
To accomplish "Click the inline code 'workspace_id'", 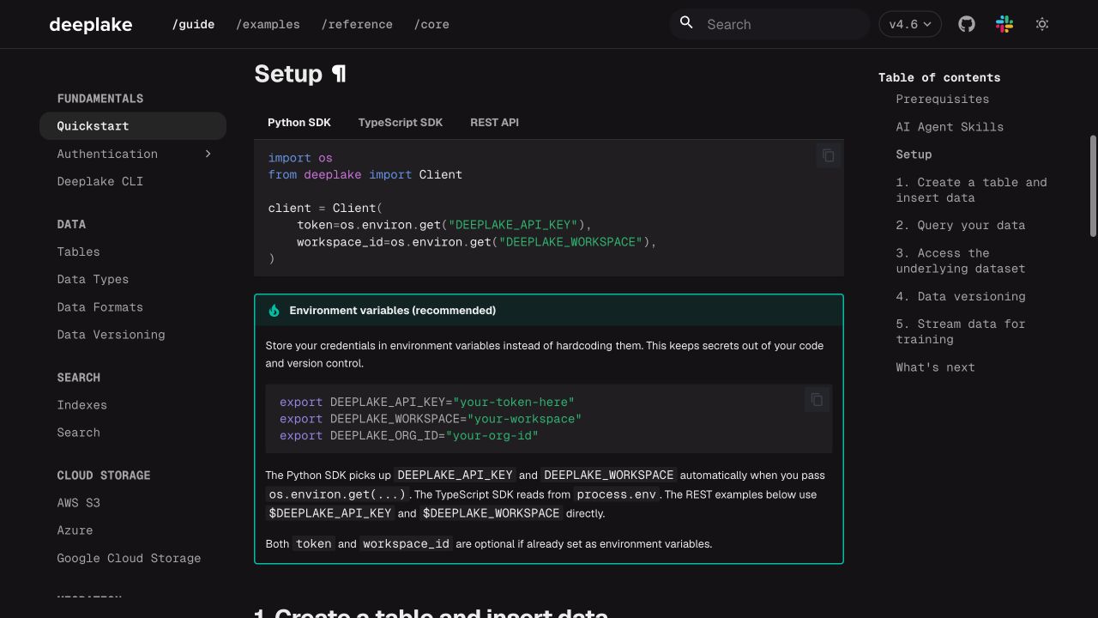I will click(x=406, y=543).
